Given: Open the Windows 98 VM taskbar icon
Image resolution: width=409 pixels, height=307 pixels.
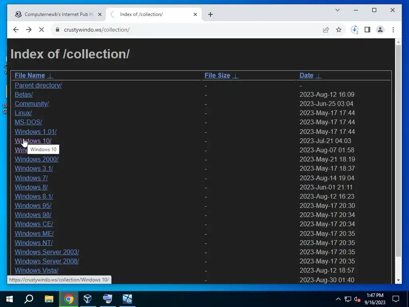Looking at the screenshot, I should coord(127,299).
